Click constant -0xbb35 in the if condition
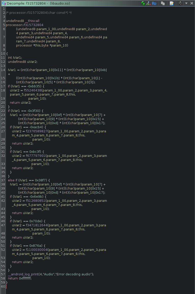This screenshot has width=195, height=294. [34, 86]
